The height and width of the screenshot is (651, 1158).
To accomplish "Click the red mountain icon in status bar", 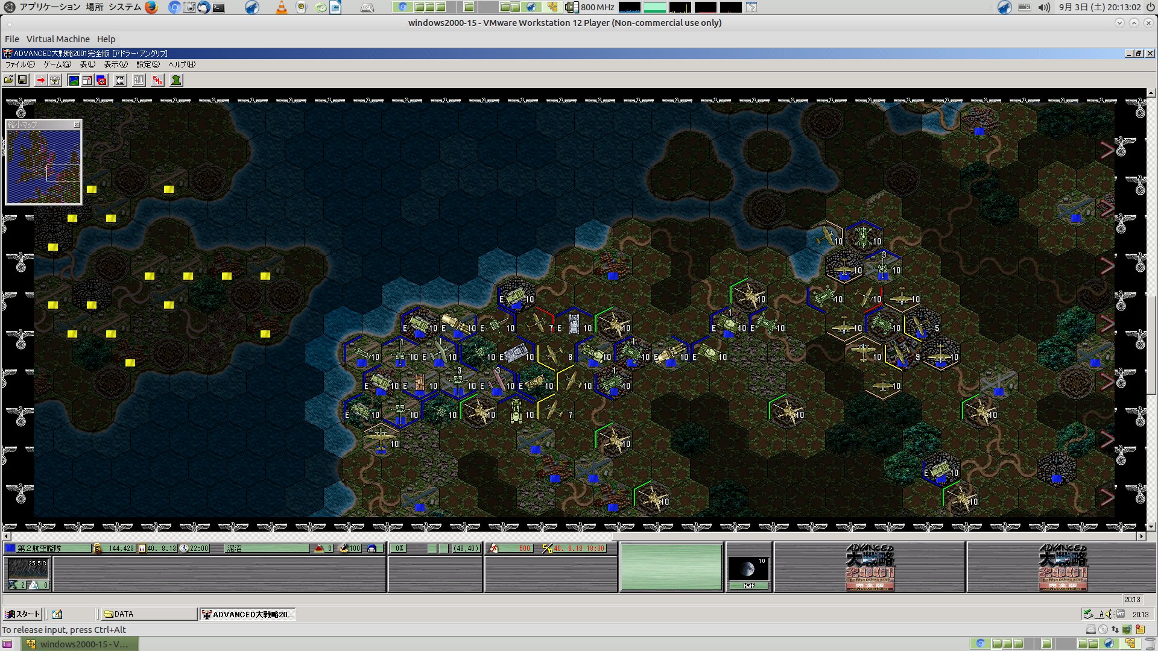I will tap(320, 549).
